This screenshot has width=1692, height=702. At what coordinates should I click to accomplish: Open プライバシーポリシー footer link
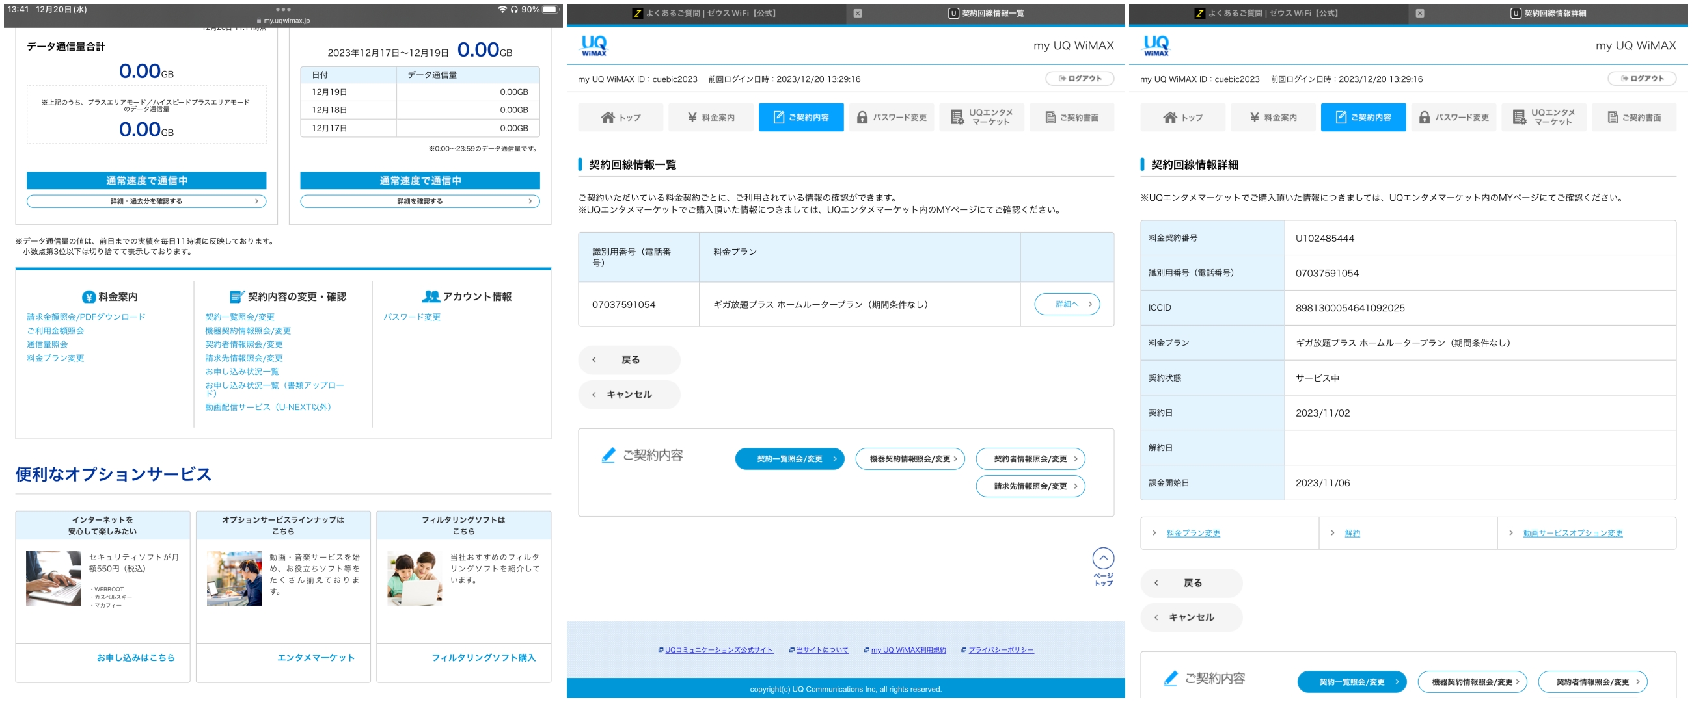[x=1001, y=651]
